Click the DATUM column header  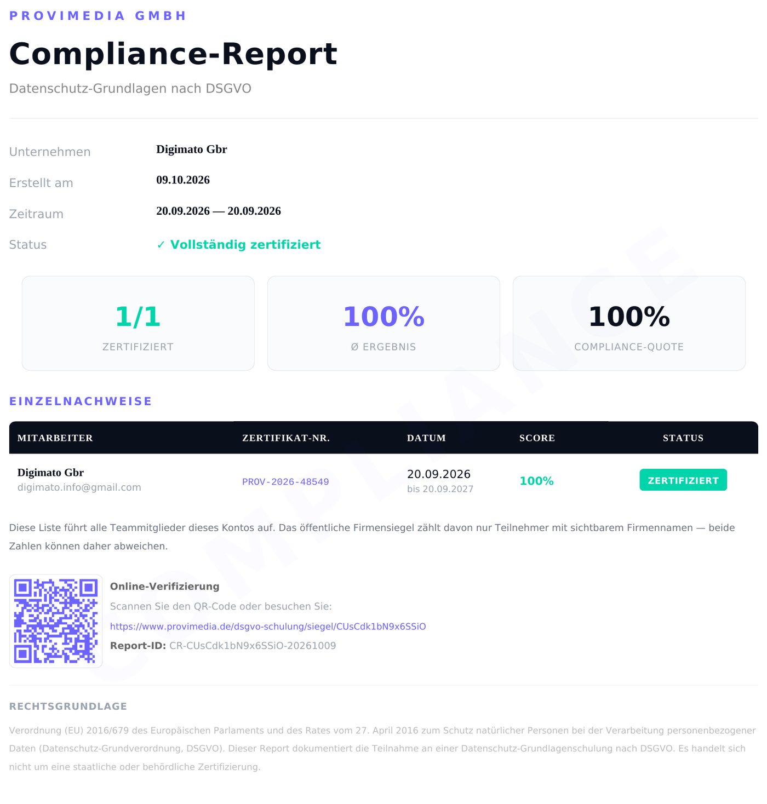pos(426,438)
